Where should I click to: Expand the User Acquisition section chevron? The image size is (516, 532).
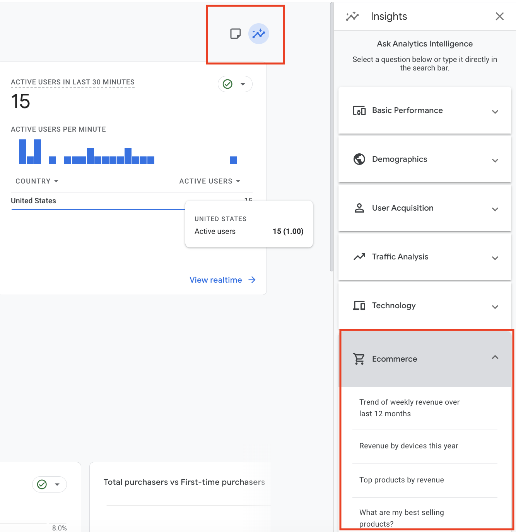pos(495,209)
